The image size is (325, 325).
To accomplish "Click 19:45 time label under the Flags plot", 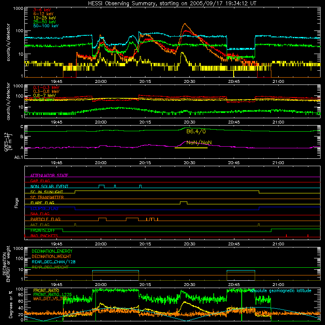I will [x=56, y=244].
